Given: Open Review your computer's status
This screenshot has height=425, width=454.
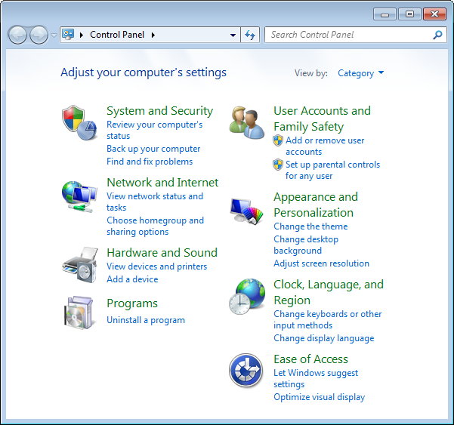Looking at the screenshot, I should tap(155, 130).
